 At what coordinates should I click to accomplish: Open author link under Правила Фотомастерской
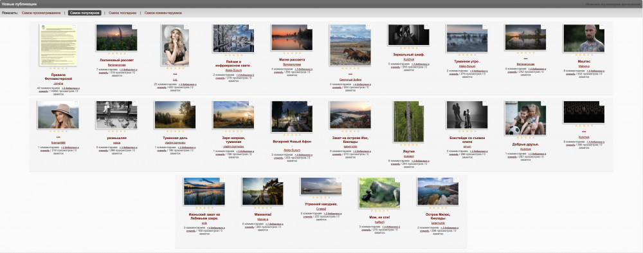click(x=58, y=83)
